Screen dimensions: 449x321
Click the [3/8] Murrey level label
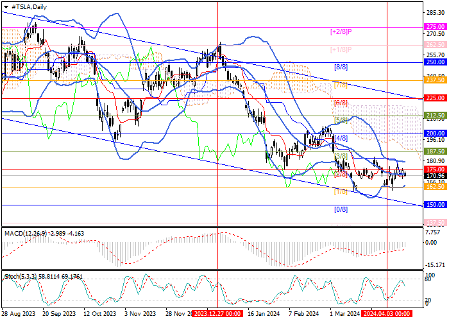point(341,157)
